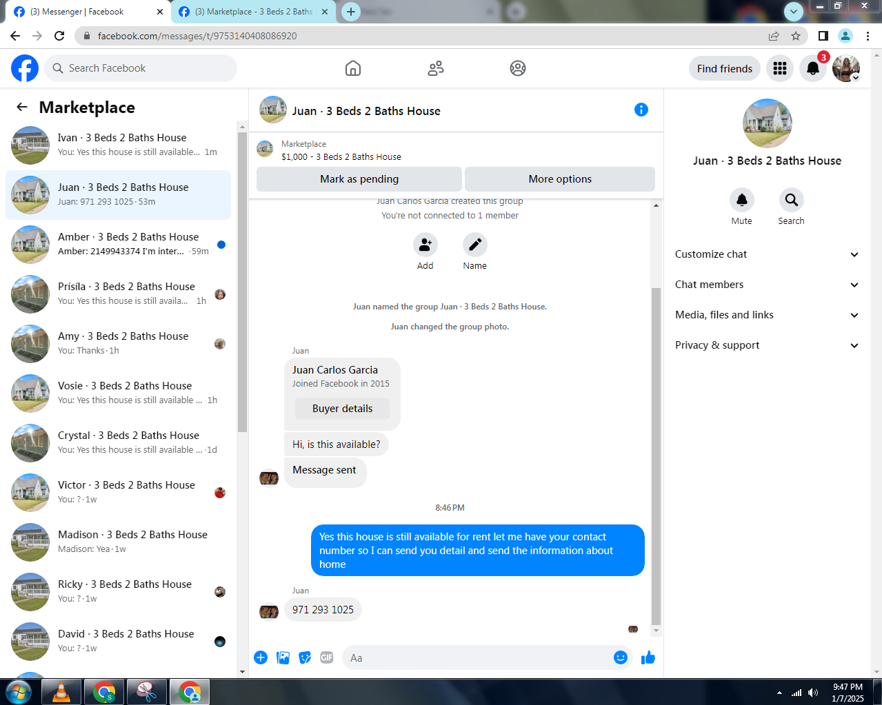882x705 pixels.
Task: Reload the page
Action: 59,36
